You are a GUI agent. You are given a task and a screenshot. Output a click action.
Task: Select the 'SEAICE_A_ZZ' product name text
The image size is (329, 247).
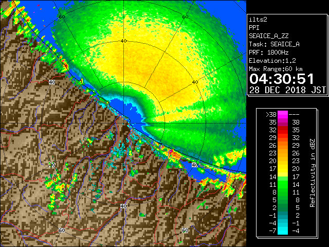(x=269, y=36)
